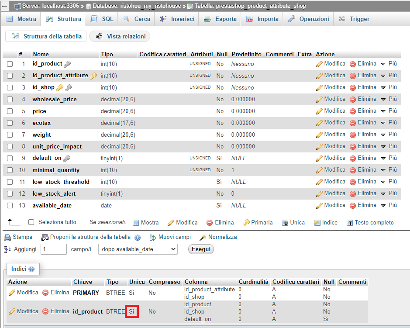Click the Elimina red icon for id_product_attribute
This screenshot has width=410, height=328.
(x=353, y=76)
